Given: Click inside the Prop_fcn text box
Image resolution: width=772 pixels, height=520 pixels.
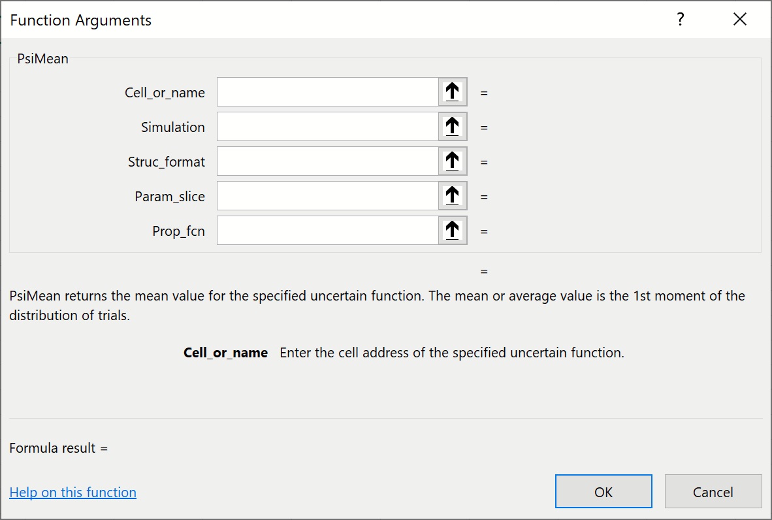Looking at the screenshot, I should [x=327, y=231].
